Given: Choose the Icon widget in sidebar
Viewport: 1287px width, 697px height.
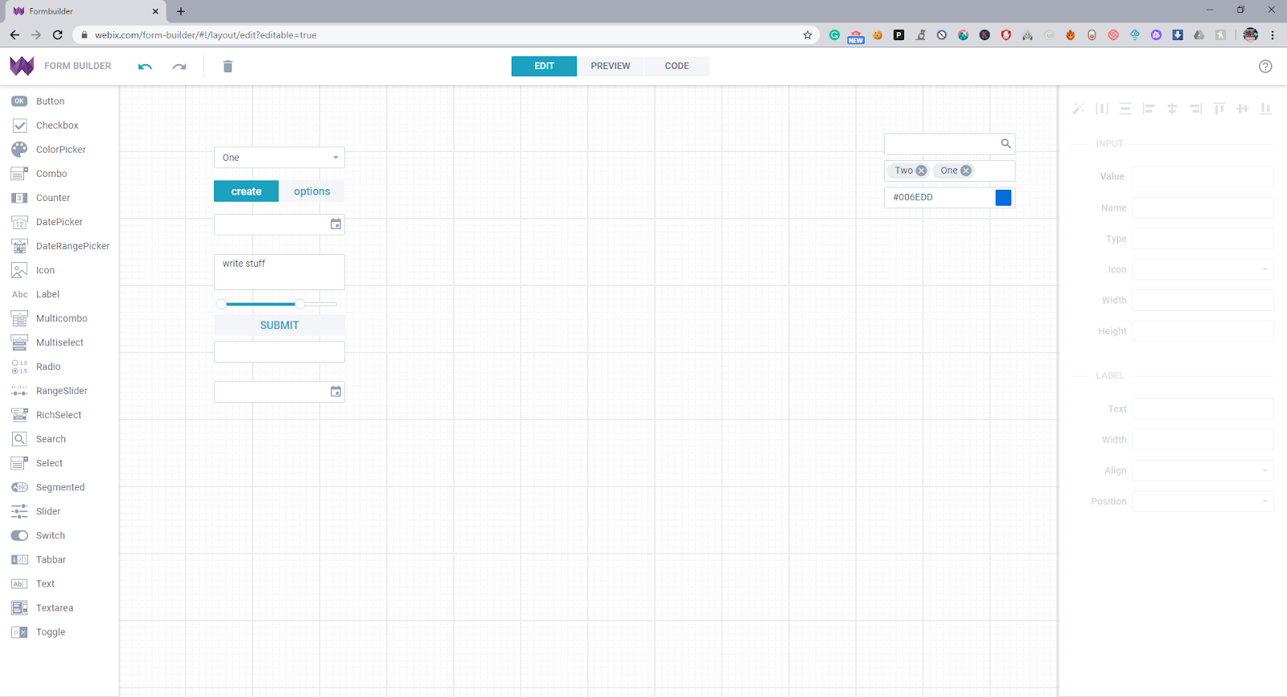Looking at the screenshot, I should (19, 270).
